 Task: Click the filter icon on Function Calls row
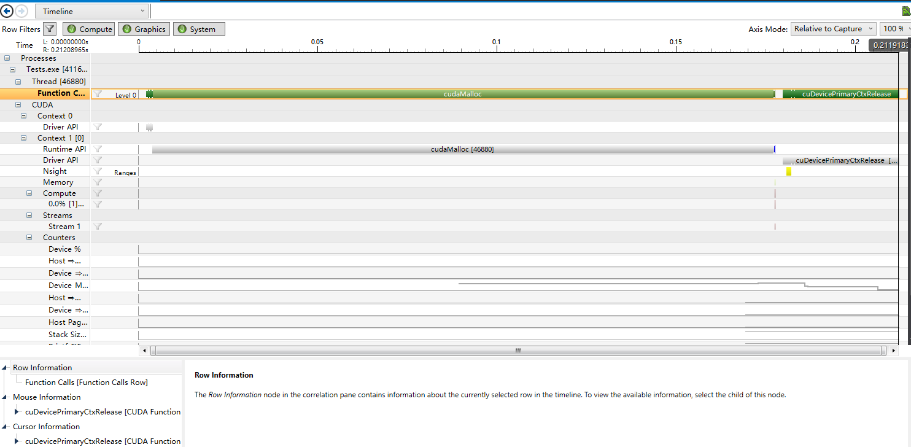click(98, 93)
